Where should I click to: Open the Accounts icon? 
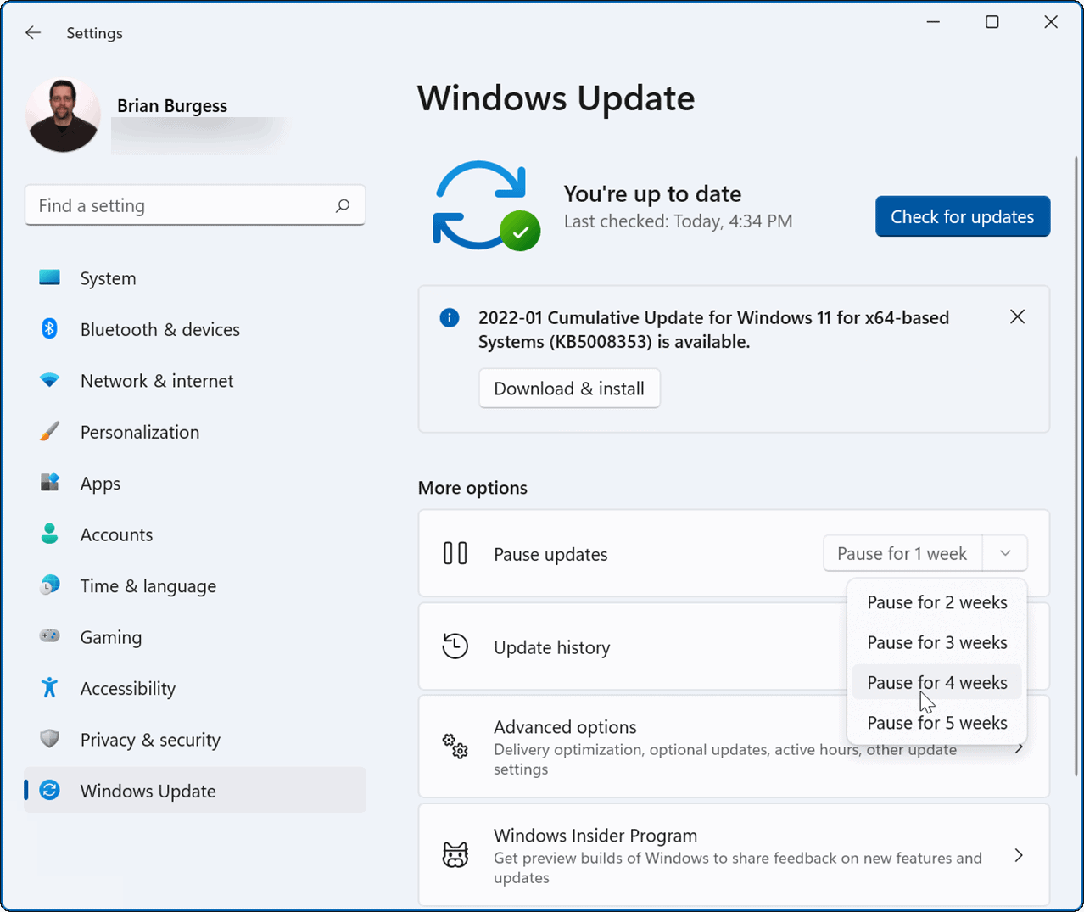pyautogui.click(x=48, y=534)
